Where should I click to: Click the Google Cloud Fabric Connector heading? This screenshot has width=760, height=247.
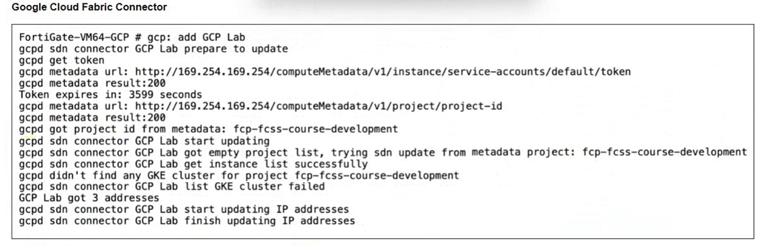[90, 8]
